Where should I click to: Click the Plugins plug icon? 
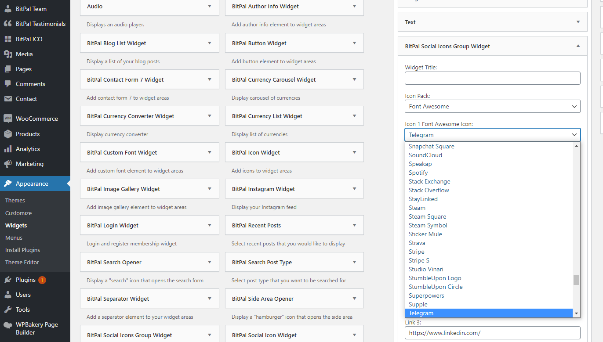(x=8, y=280)
